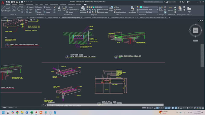Open Propriétés du calque panel

83,10
